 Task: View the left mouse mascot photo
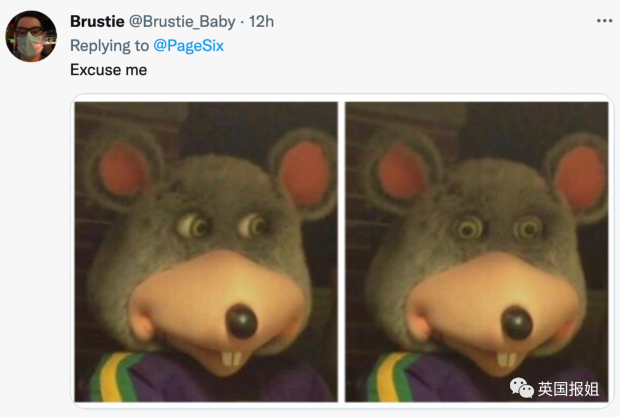pyautogui.click(x=206, y=252)
